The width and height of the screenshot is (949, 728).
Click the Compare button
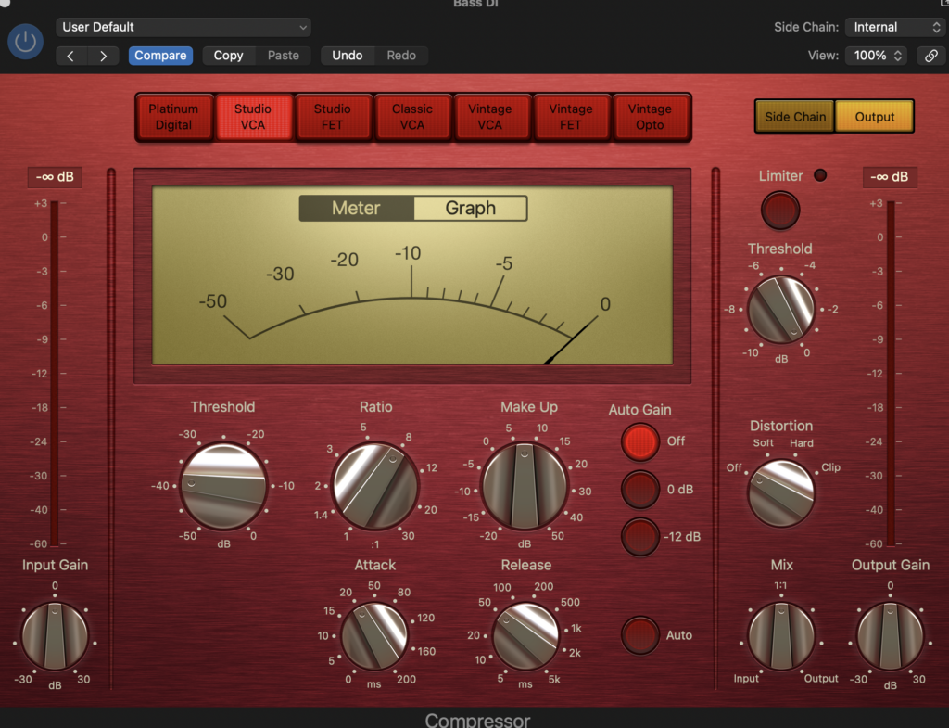pyautogui.click(x=160, y=56)
